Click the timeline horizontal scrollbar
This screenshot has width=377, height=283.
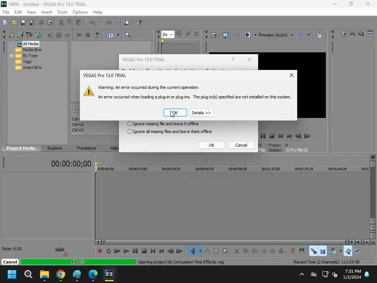pyautogui.click(x=225, y=242)
